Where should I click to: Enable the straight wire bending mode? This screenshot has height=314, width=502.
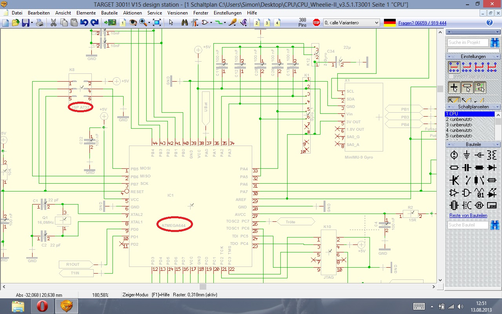(454, 100)
